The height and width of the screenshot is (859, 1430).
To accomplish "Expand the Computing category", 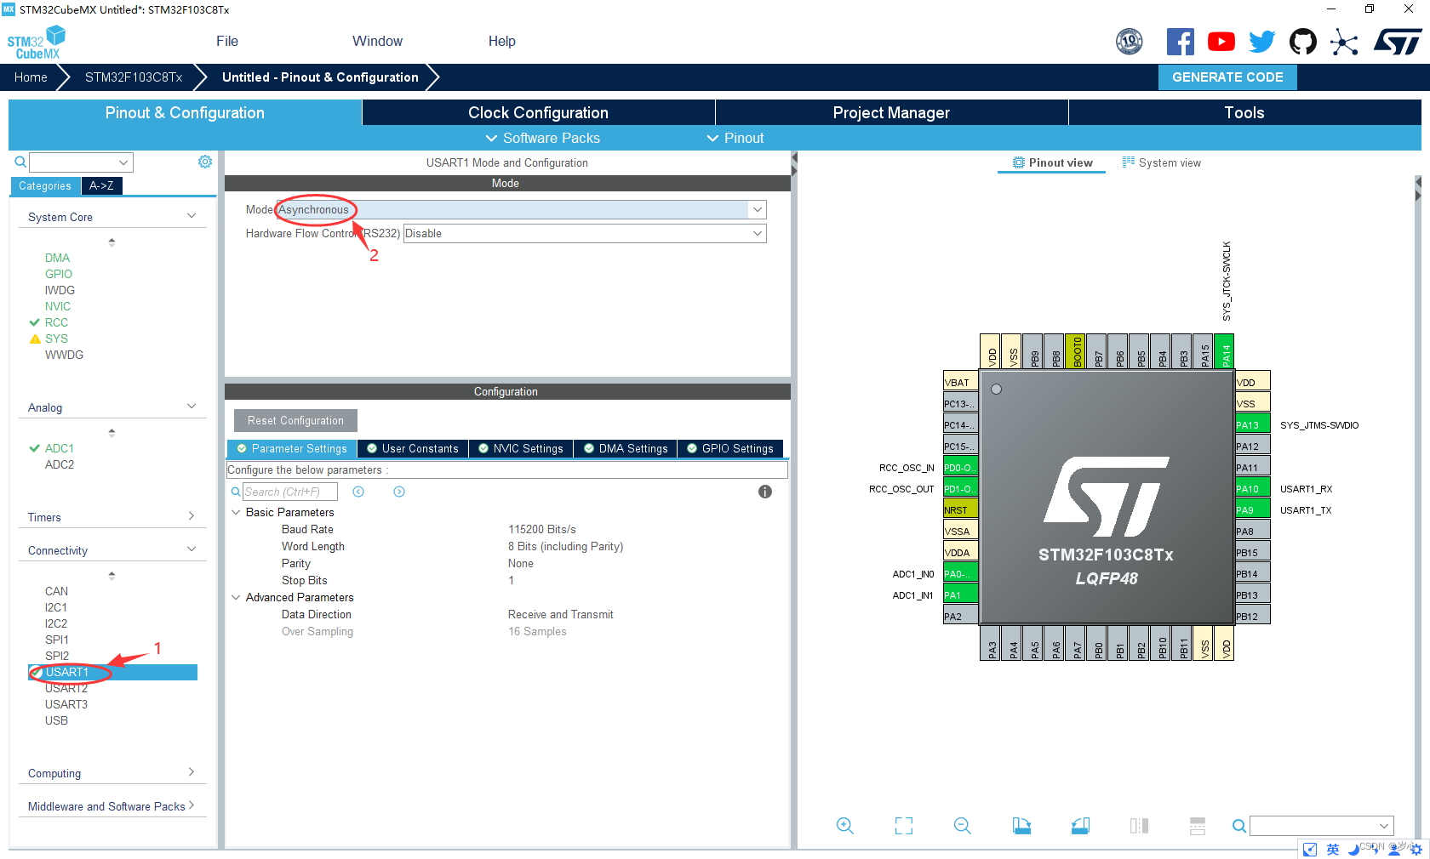I will (192, 772).
